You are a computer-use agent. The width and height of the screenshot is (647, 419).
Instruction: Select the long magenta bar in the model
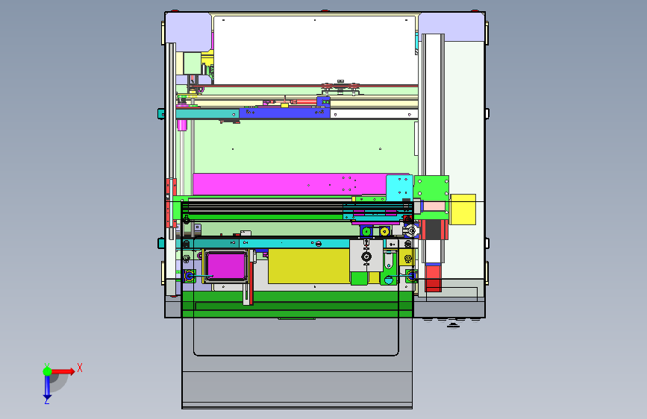pos(290,184)
